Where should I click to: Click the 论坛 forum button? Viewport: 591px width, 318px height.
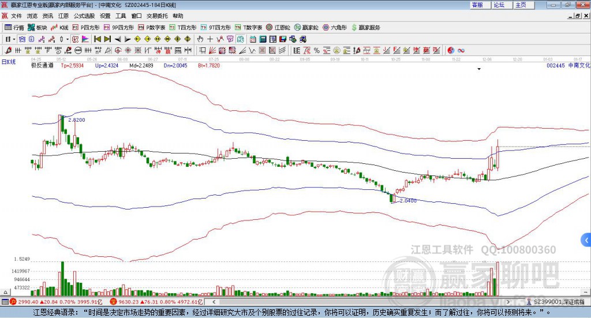[x=502, y=5]
